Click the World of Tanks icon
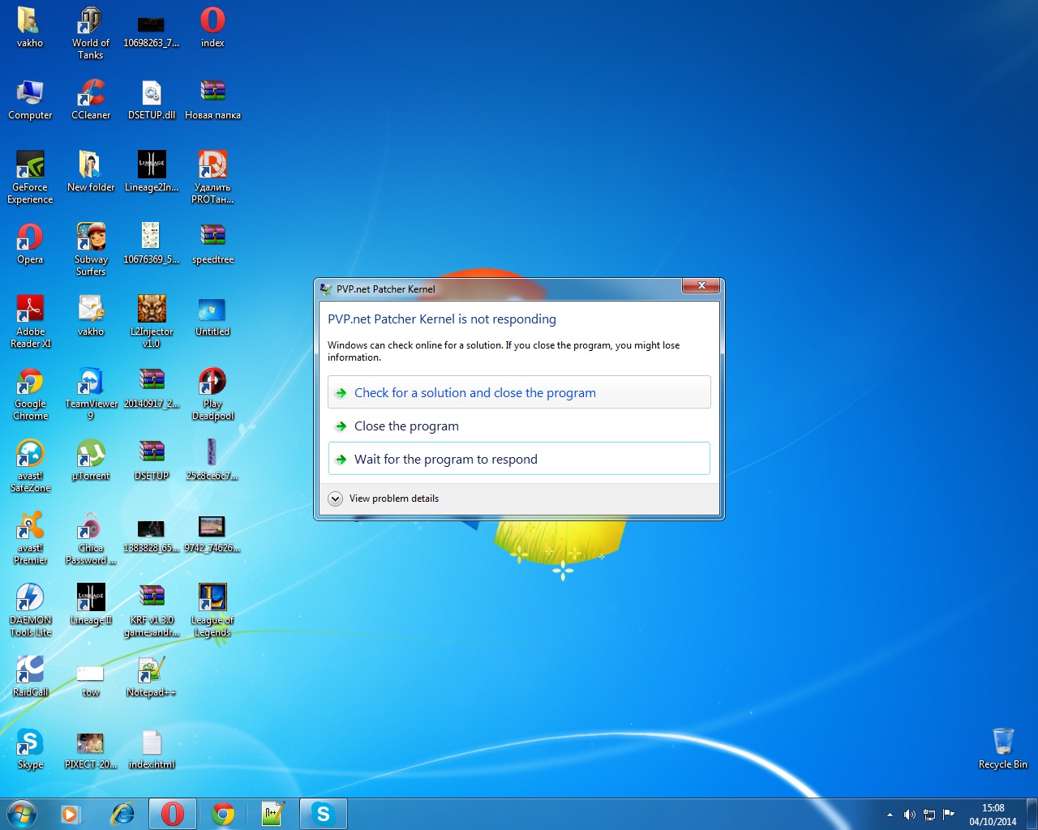 click(x=91, y=22)
